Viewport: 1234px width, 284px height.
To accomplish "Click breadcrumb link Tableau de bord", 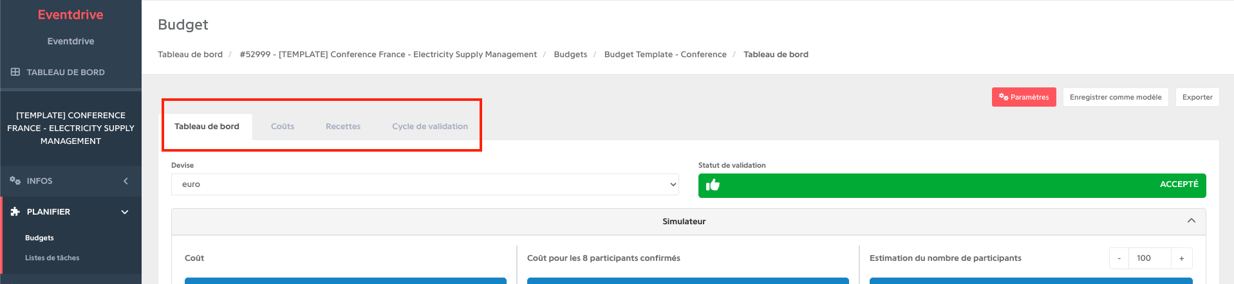I will coord(190,55).
